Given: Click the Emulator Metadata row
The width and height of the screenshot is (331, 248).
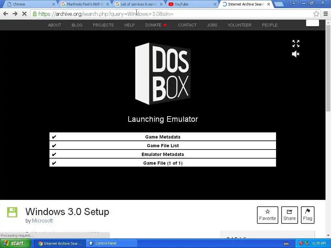Looking at the screenshot, I should tap(163, 154).
